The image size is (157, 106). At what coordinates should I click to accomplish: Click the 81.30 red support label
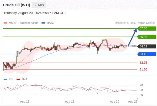tap(143, 69)
